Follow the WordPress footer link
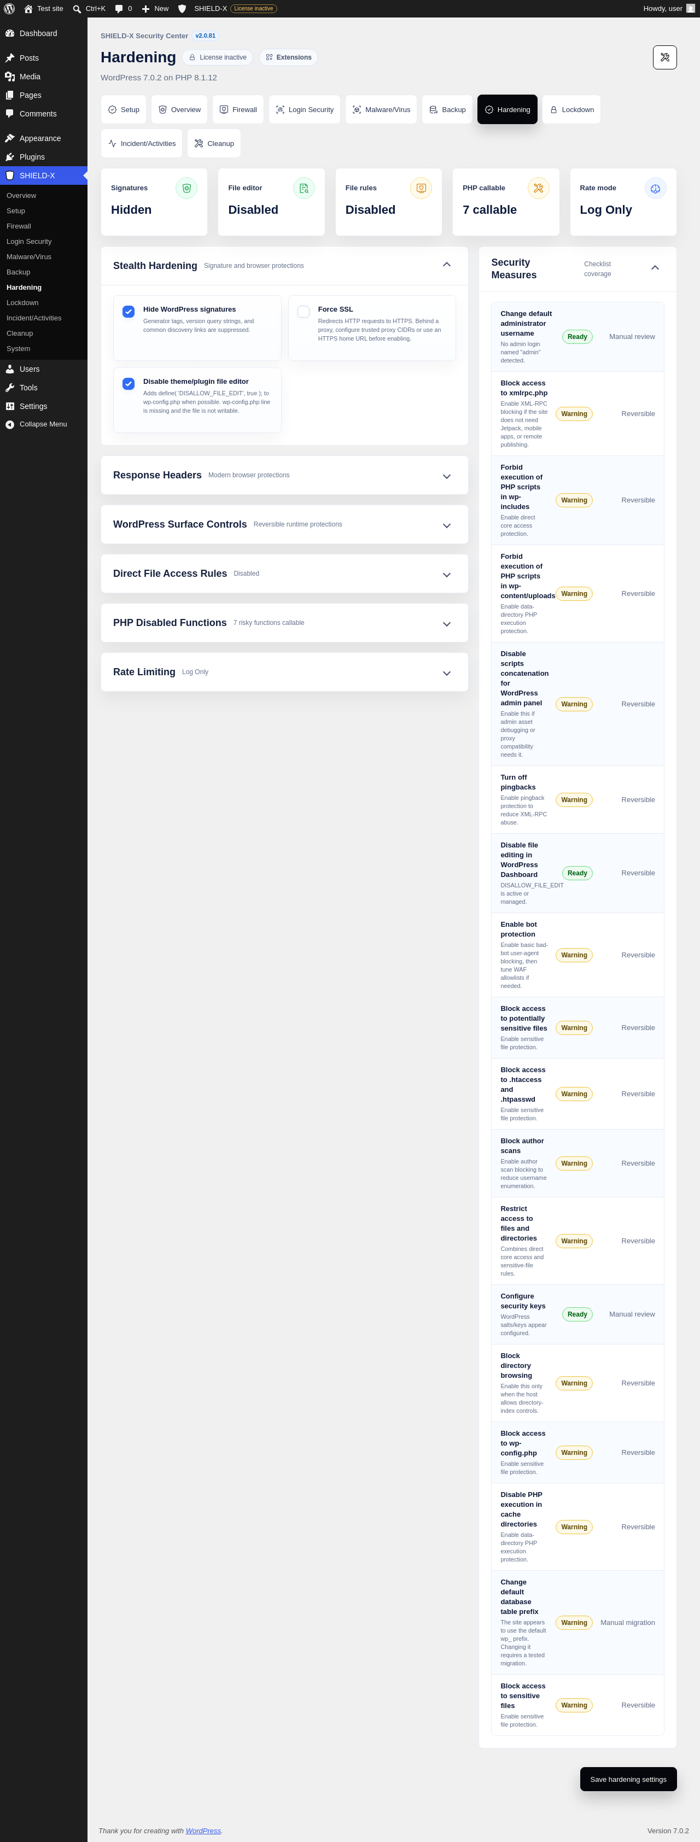The width and height of the screenshot is (700, 1842). click(203, 1831)
